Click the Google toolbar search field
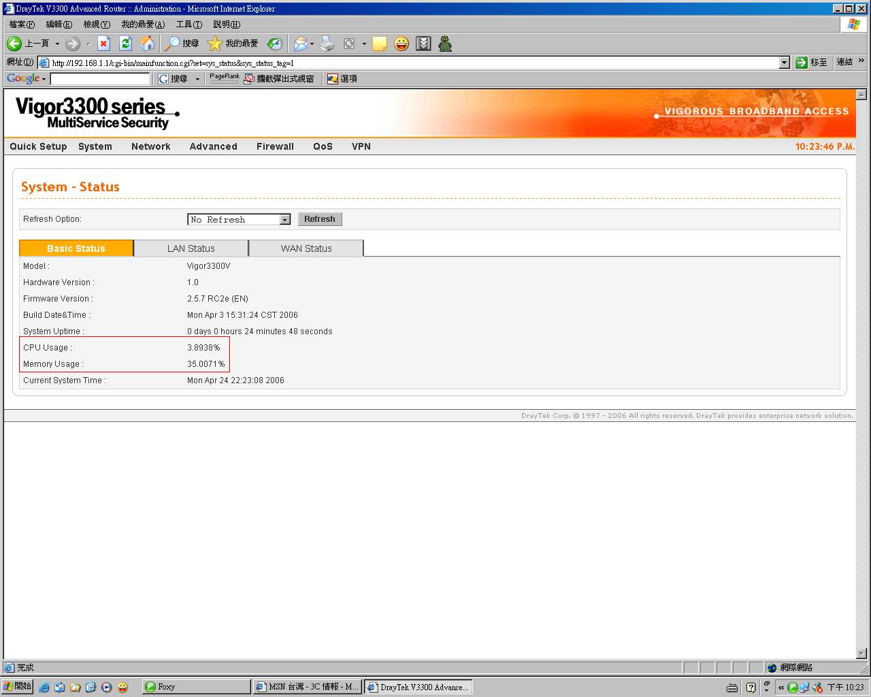This screenshot has height=697, width=871. click(x=100, y=79)
